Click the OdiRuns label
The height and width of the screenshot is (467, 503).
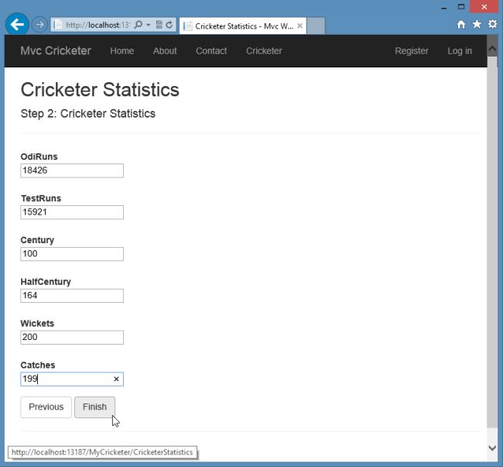pyautogui.click(x=39, y=156)
